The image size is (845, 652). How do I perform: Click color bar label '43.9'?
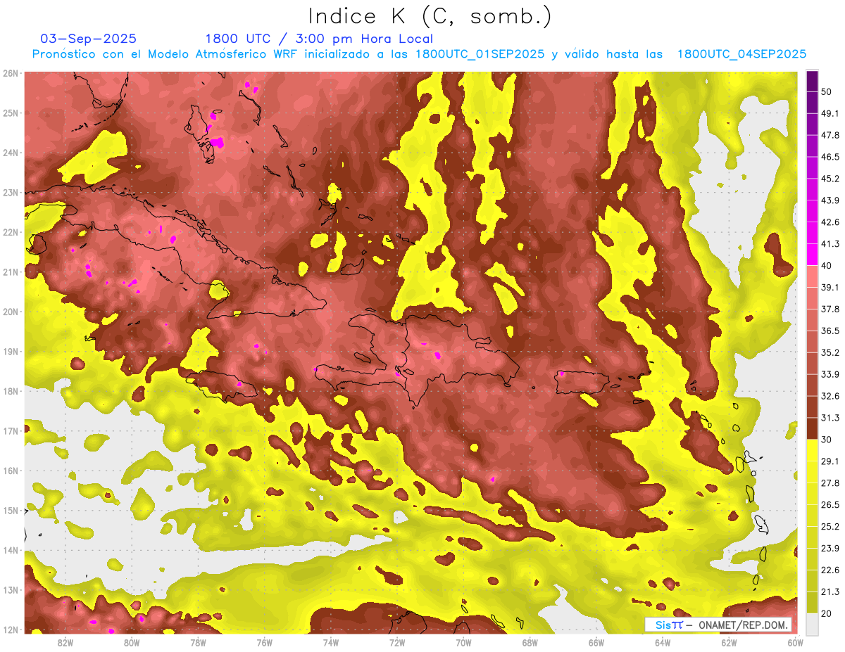[x=830, y=200]
